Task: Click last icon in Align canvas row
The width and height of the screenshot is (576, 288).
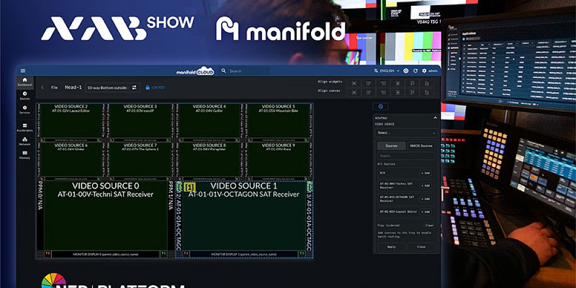Action: (427, 92)
